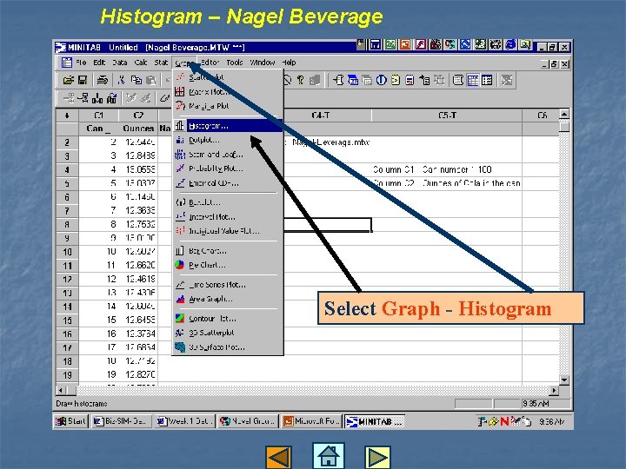Open the File menu
Viewport: 626px width, 469px height.
[x=81, y=63]
